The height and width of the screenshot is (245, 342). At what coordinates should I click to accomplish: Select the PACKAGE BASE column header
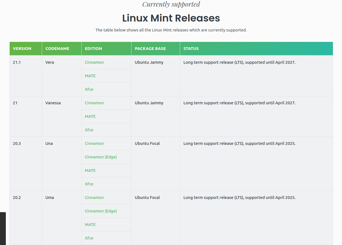[x=150, y=48]
